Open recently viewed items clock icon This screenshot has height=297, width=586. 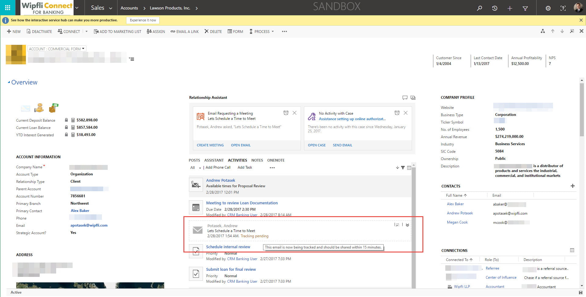495,8
